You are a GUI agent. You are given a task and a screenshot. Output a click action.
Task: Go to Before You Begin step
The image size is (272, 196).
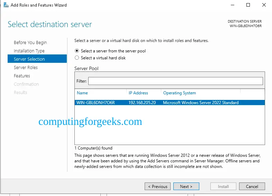(x=30, y=42)
